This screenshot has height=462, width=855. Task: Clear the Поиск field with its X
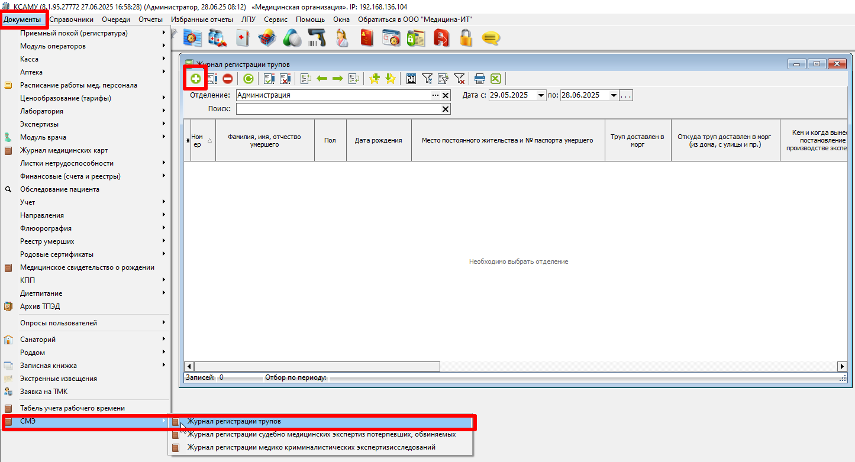tap(446, 109)
